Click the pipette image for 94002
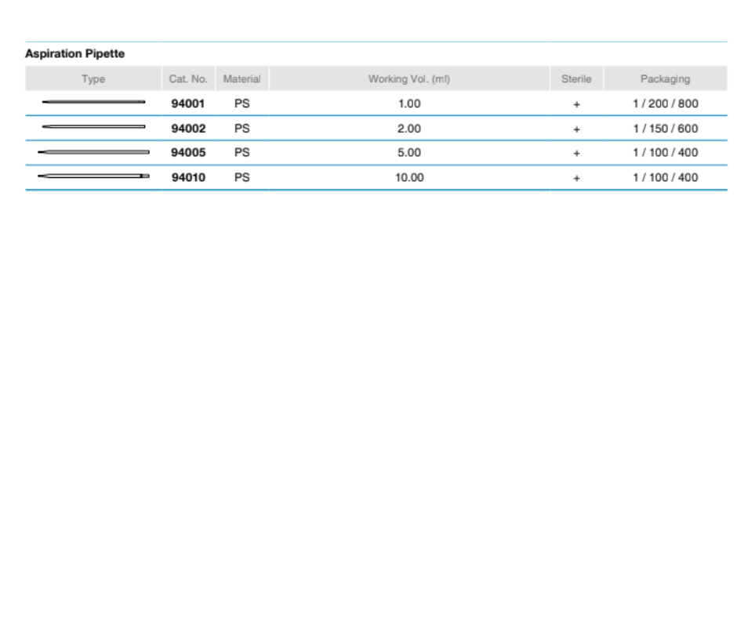 coord(93,126)
